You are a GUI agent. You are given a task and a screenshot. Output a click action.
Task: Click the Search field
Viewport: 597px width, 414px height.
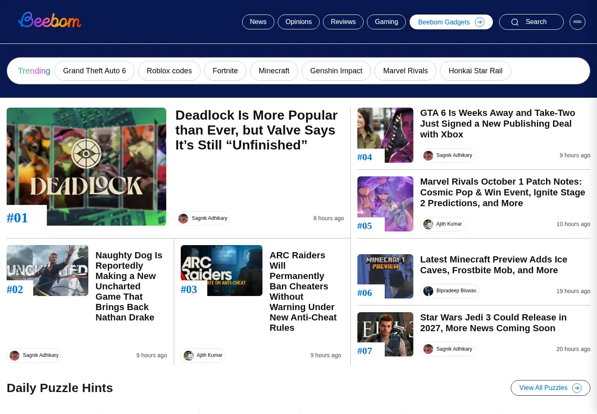(x=531, y=22)
